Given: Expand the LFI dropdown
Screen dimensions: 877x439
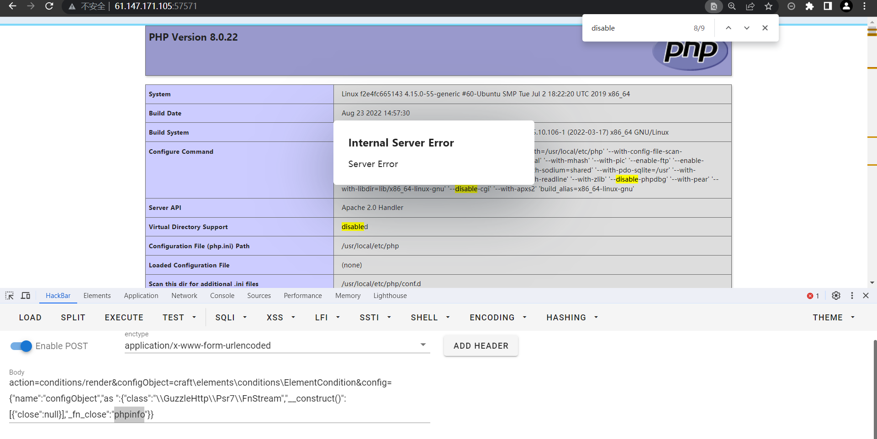Looking at the screenshot, I should [328, 318].
